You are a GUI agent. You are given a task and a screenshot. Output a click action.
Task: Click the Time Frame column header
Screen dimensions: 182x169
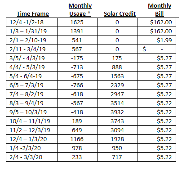33,13
